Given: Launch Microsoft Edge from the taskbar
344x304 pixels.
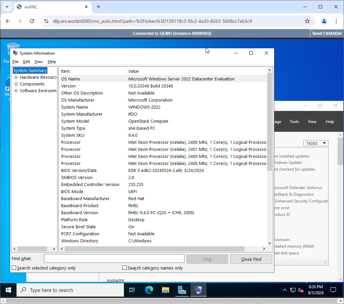Looking at the screenshot, I should (x=149, y=290).
